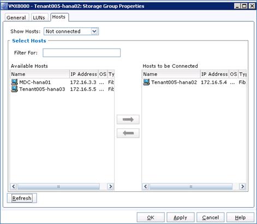257x224 pixels.
Task: Click the IP address 172.16.3.3
Action: pyautogui.click(x=83, y=82)
